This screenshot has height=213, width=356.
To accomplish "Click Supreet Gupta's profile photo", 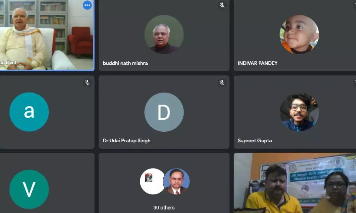I will 299,112.
